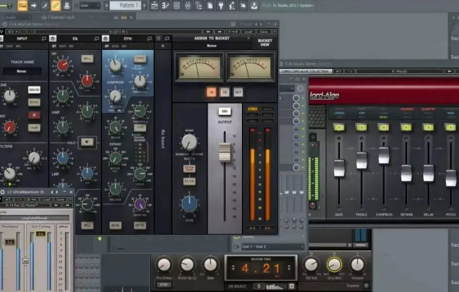Click the output link button above OUTPUT fader
The image size is (459, 292).
click(x=225, y=112)
